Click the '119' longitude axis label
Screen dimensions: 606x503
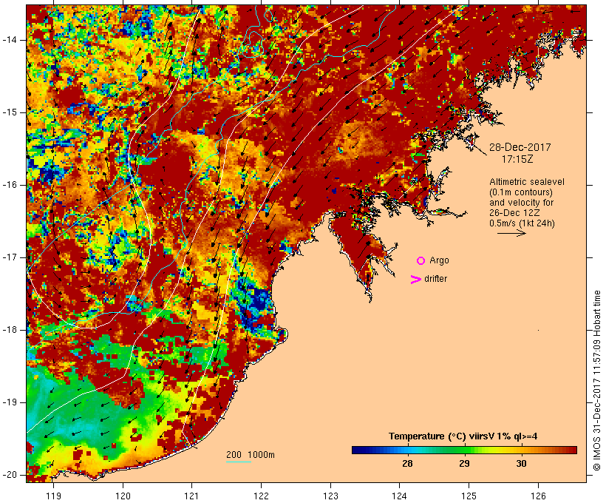click(53, 496)
